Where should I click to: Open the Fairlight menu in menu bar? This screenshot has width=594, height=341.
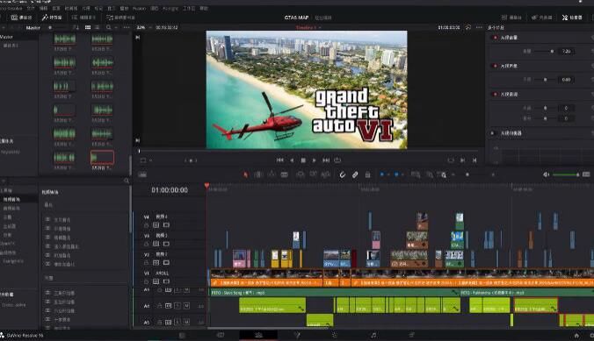tap(170, 8)
